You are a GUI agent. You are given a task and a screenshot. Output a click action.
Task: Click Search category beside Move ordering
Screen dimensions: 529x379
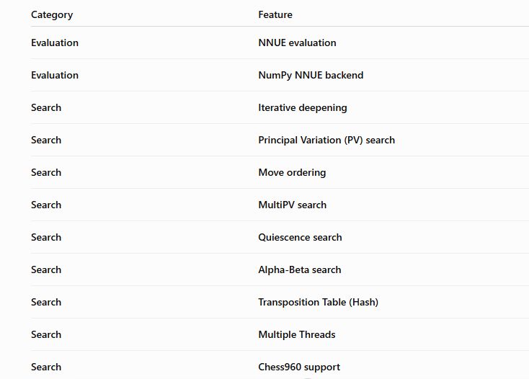point(46,173)
